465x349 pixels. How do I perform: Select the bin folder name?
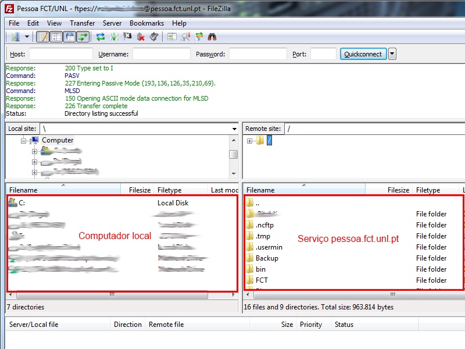coord(260,269)
